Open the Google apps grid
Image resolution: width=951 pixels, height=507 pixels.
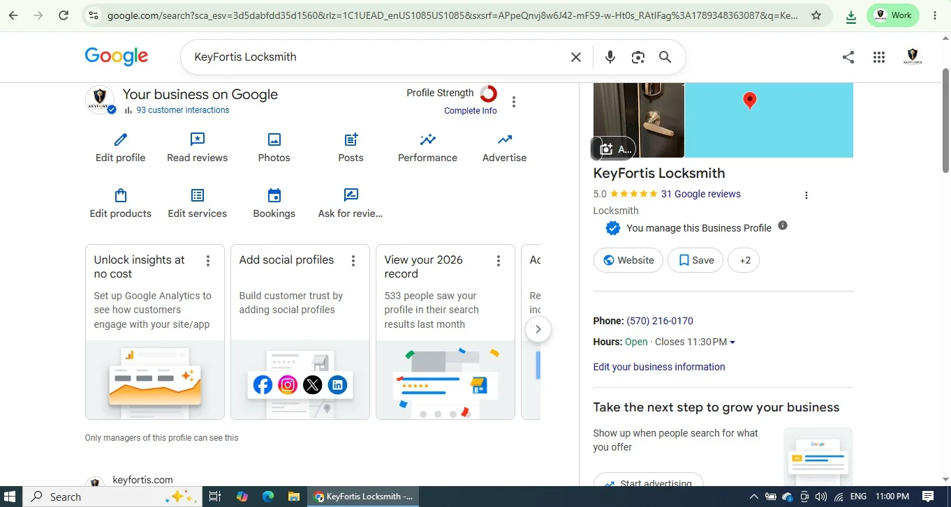pos(879,57)
